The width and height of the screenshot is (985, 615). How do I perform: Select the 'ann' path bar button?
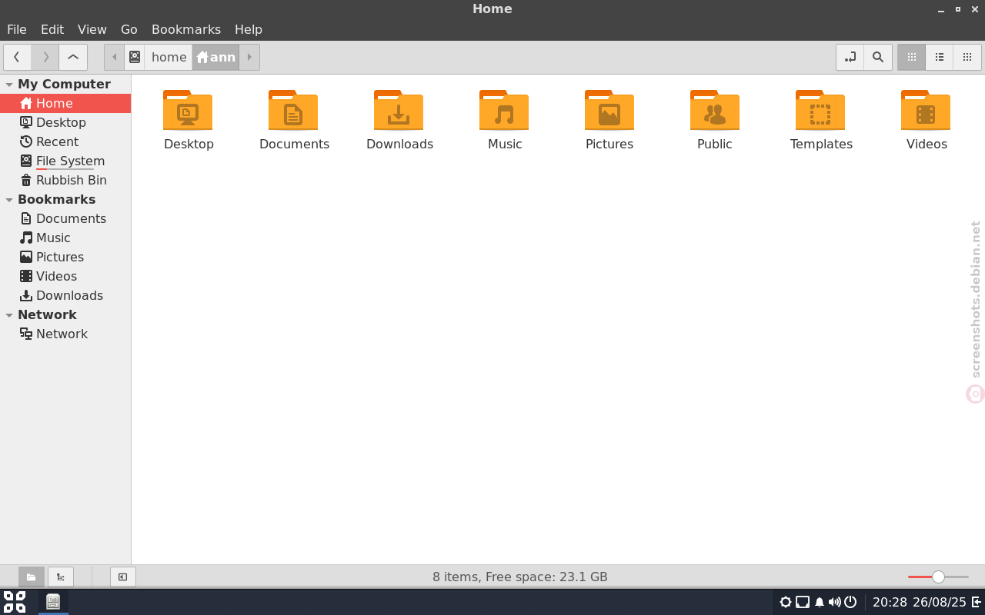[x=215, y=57]
